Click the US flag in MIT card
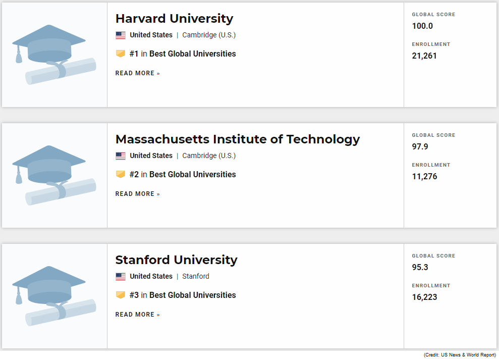This screenshot has height=359, width=499. click(121, 156)
